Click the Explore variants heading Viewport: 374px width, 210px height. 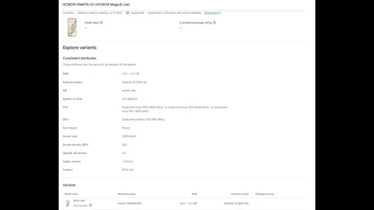click(x=80, y=47)
